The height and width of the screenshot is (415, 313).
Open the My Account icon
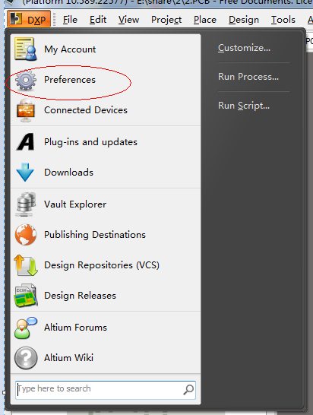[x=25, y=49]
